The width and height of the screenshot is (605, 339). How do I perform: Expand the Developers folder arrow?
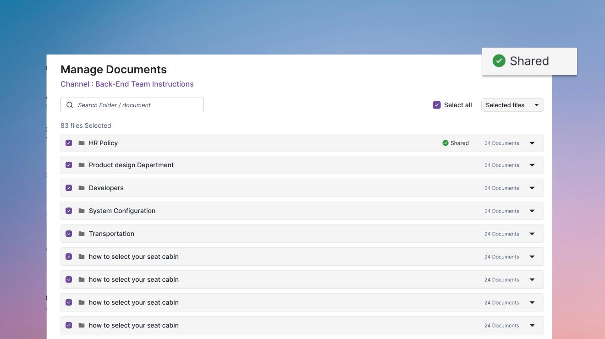532,188
